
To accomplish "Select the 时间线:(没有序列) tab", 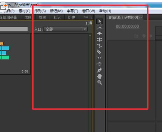I will tap(124, 18).
